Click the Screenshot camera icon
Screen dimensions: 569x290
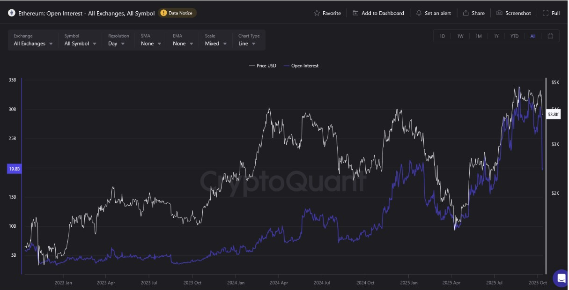[x=499, y=13]
